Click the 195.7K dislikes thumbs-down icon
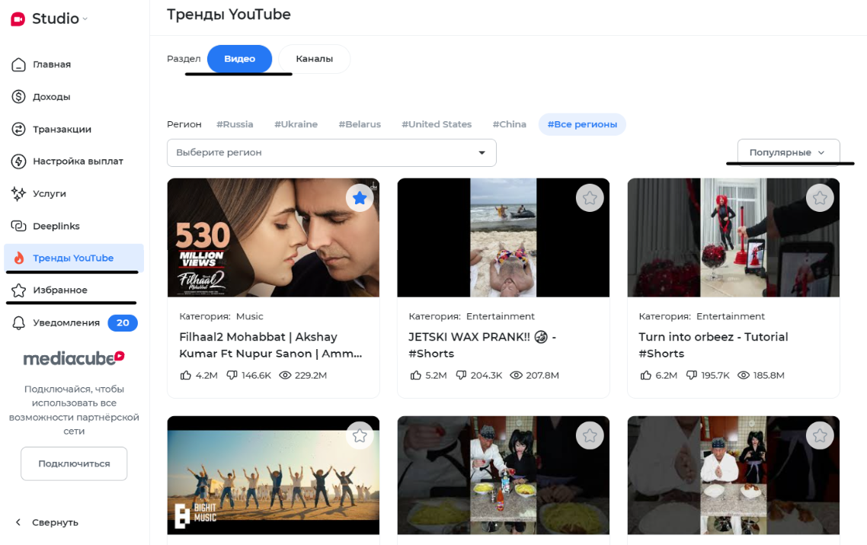 pyautogui.click(x=691, y=375)
